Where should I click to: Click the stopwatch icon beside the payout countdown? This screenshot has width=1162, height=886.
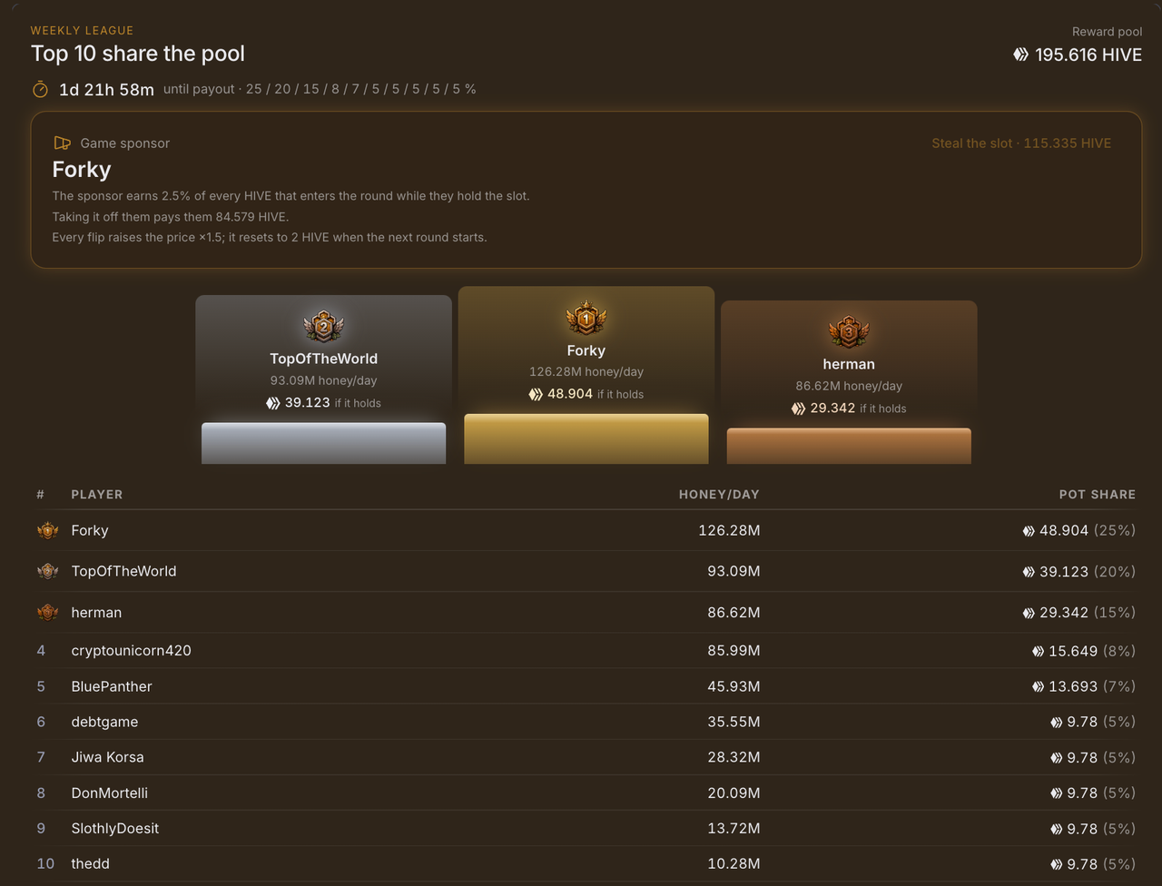tap(40, 89)
